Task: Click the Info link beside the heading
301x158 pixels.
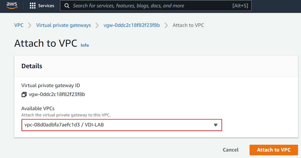Action: click(85, 45)
